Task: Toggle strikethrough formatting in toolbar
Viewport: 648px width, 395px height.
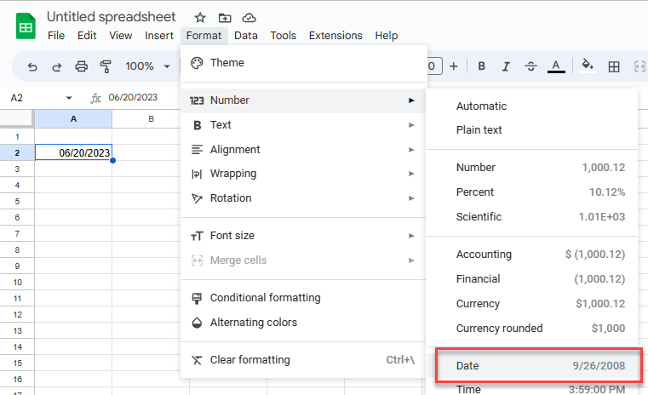Action: tap(530, 66)
